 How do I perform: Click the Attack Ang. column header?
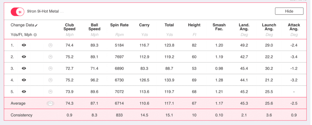tap(294, 27)
